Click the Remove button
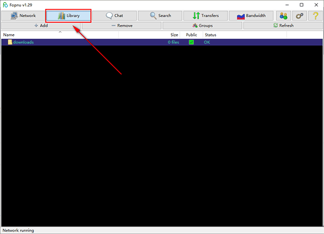The image size is (324, 234). click(121, 25)
